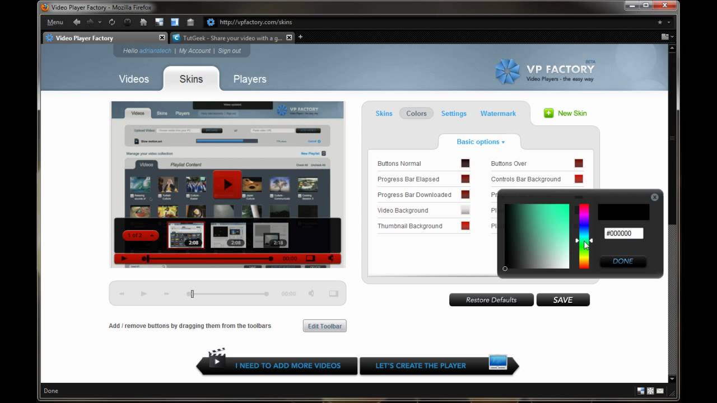Viewport: 717px width, 403px height.
Task: Confirm color with DONE button
Action: click(x=623, y=261)
